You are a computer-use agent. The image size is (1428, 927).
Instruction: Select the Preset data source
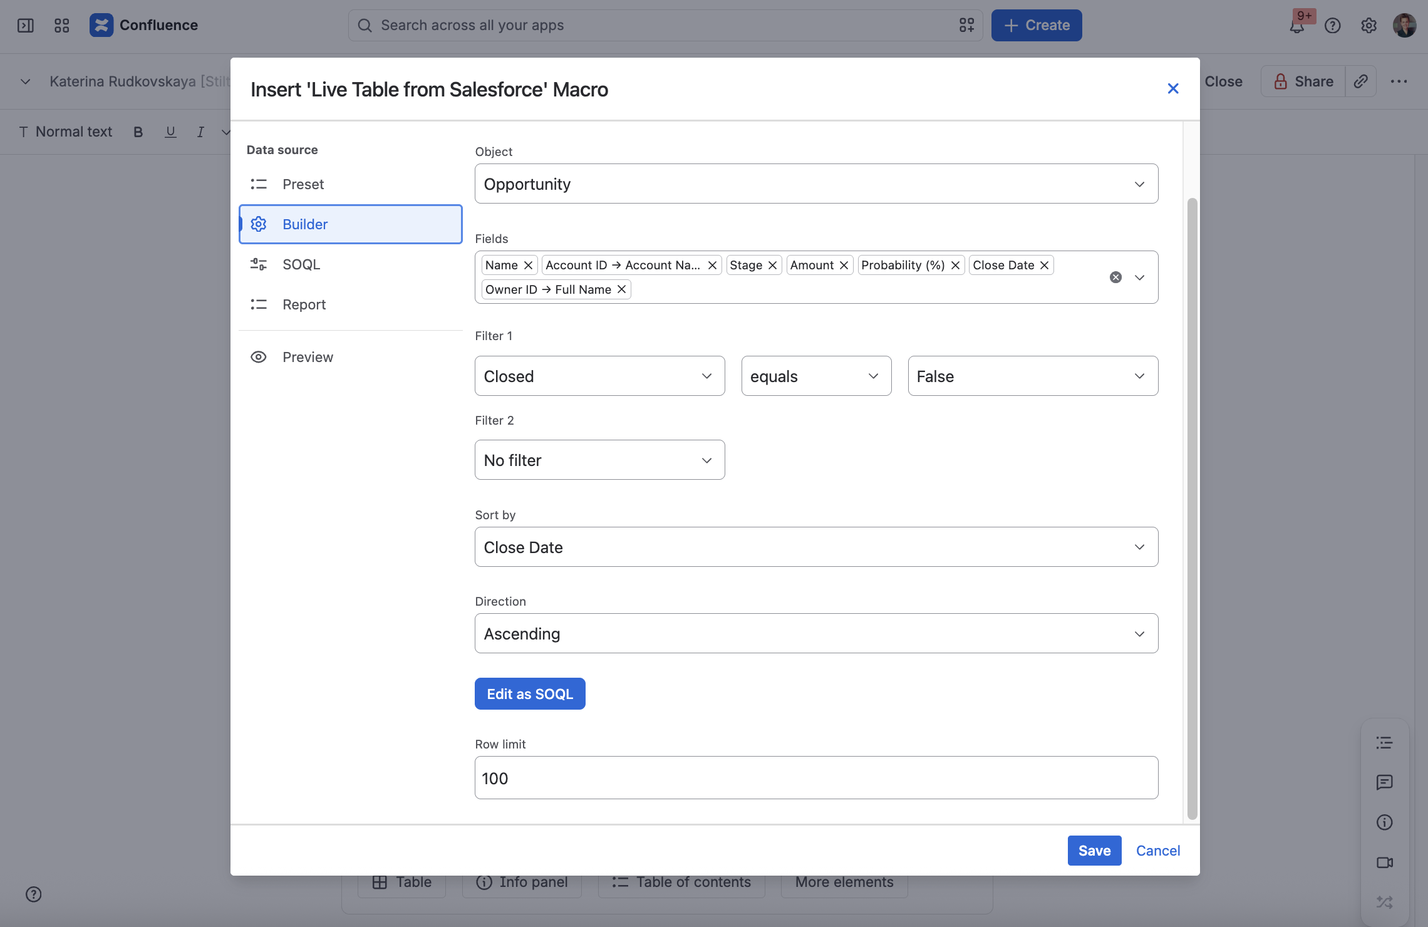coord(351,184)
